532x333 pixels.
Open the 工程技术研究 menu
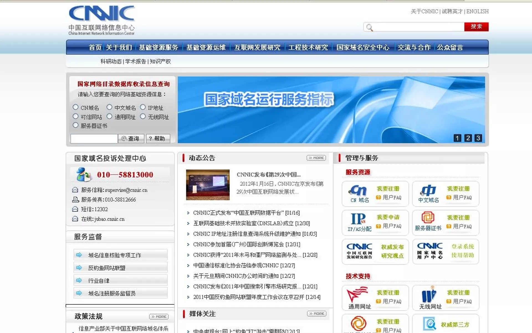click(x=308, y=47)
